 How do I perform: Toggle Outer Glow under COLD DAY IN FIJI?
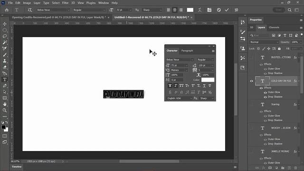(265, 93)
